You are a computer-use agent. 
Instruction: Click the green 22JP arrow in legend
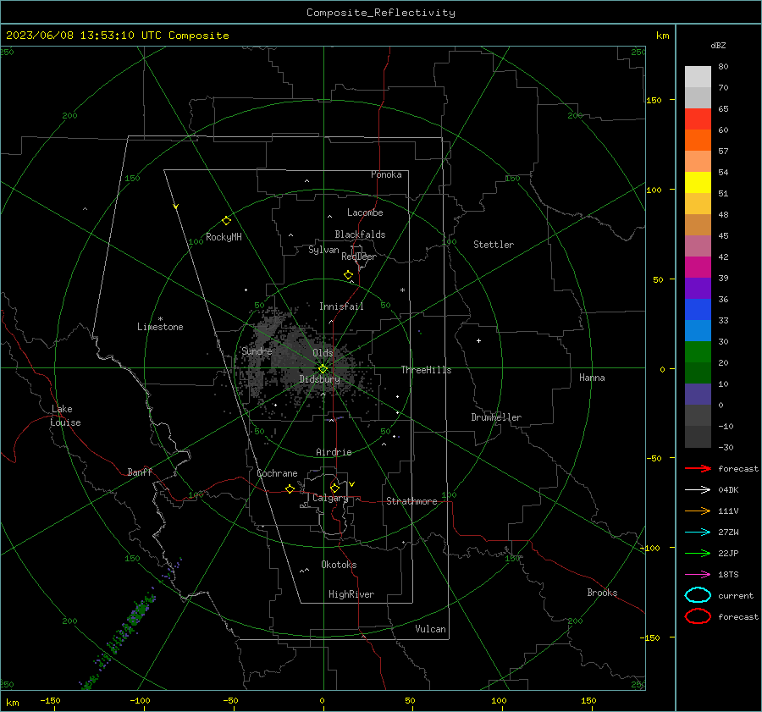tap(698, 553)
